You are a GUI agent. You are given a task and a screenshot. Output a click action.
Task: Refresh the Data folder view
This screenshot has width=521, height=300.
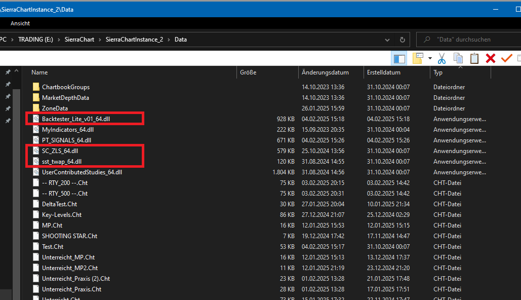tap(402, 40)
